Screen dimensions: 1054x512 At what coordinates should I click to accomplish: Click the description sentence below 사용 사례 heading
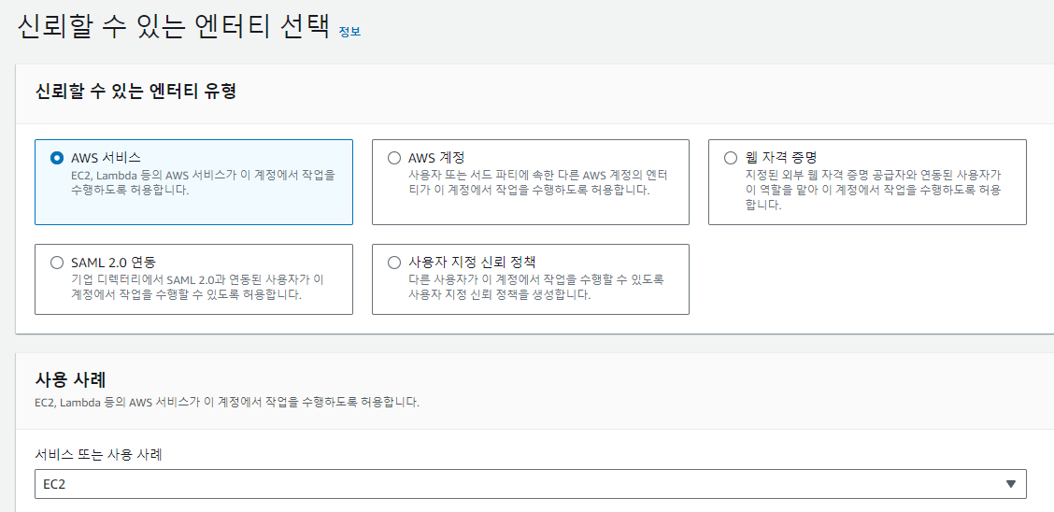coord(226,403)
